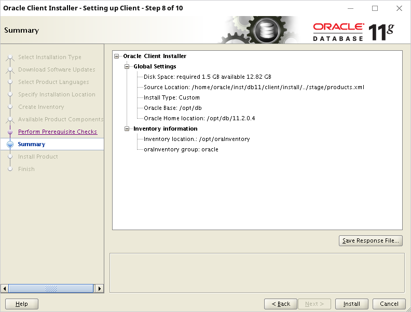Image resolution: width=411 pixels, height=312 pixels.
Task: Select the Install Product step label
Action: 38,157
